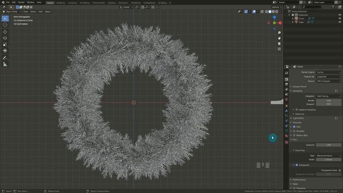The width and height of the screenshot is (343, 193).
Task: Select the Scale tool
Action: (x=5, y=44)
